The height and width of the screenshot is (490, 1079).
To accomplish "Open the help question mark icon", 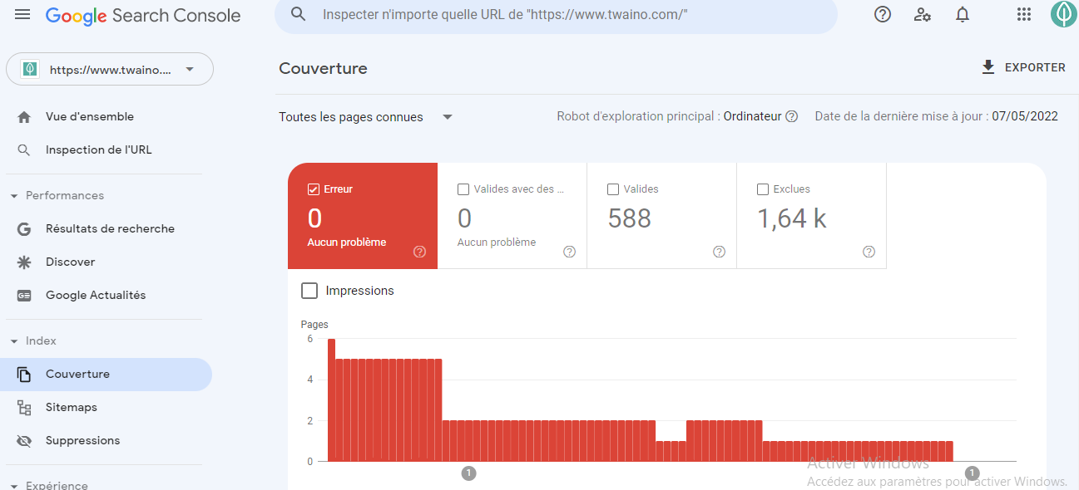I will (883, 14).
